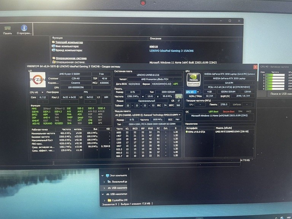Click the CrystalDisk folder icon
292x219 pixels.
(x=109, y=200)
